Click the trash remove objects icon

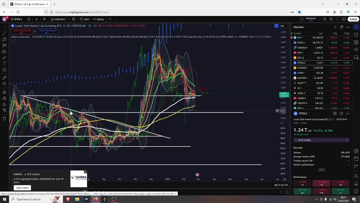pos(4,118)
